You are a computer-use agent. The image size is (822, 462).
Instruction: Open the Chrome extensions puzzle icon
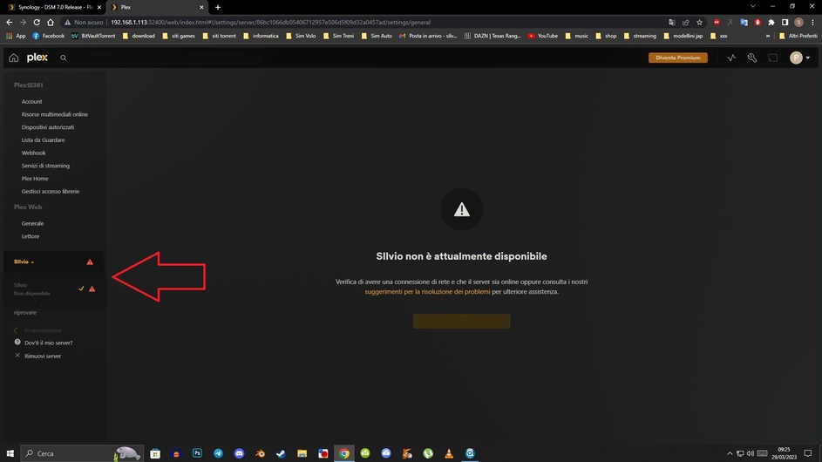click(x=771, y=22)
